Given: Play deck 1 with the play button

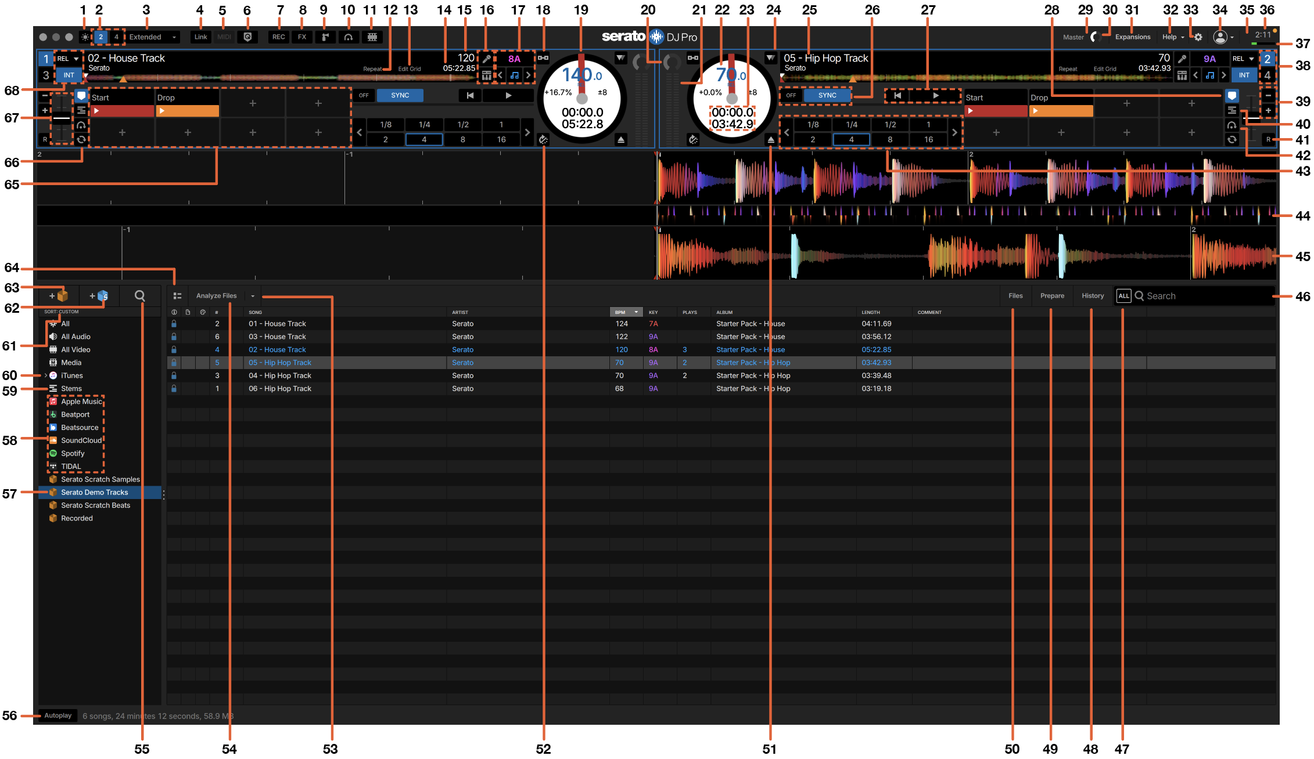Looking at the screenshot, I should point(508,95).
